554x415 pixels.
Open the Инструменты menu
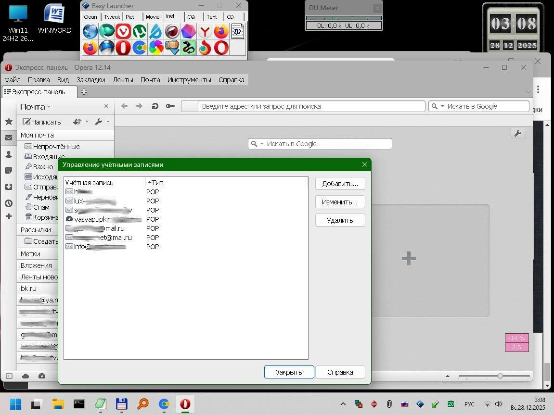click(x=189, y=80)
